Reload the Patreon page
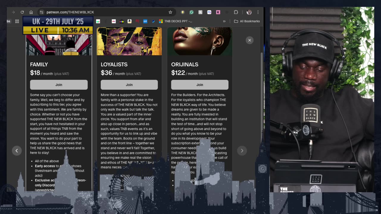 [22, 12]
